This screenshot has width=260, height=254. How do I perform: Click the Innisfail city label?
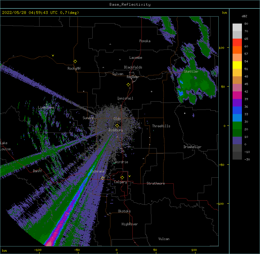125,98
